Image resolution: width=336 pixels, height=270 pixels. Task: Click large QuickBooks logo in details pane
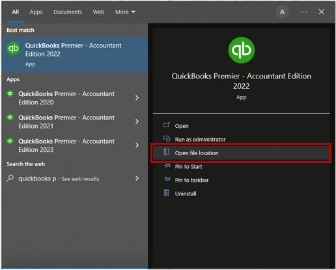coord(242,50)
